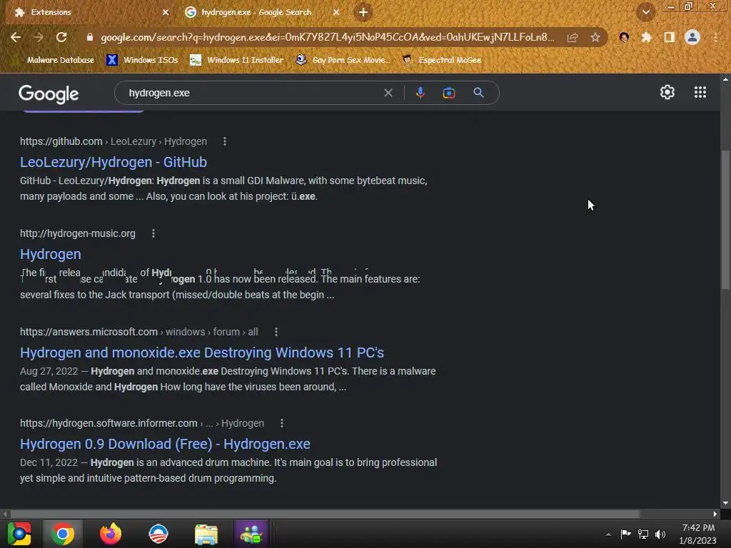The width and height of the screenshot is (731, 548).
Task: Click the answers.microsoft.com URL text
Action: coord(89,332)
